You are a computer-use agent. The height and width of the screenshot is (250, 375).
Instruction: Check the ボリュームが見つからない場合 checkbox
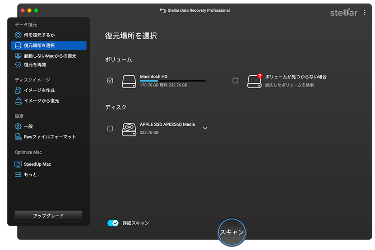pos(235,81)
